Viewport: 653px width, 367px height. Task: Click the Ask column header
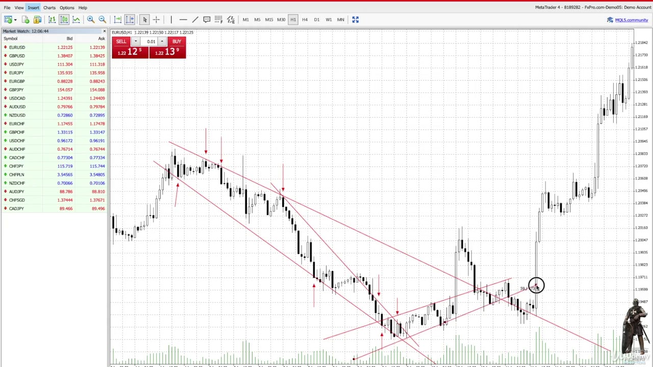pyautogui.click(x=101, y=39)
